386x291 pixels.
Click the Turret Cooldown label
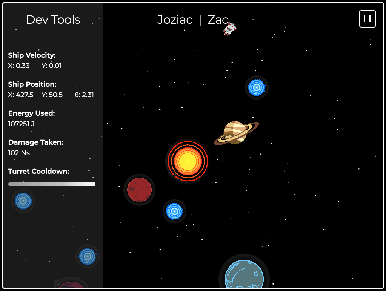pyautogui.click(x=38, y=171)
